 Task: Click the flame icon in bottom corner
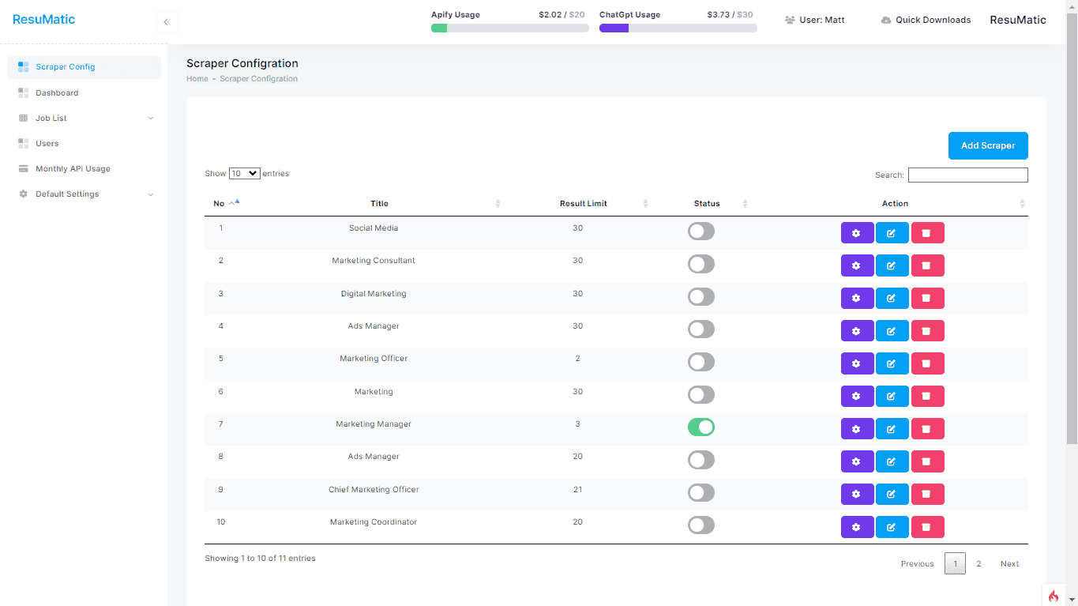[x=1053, y=596]
